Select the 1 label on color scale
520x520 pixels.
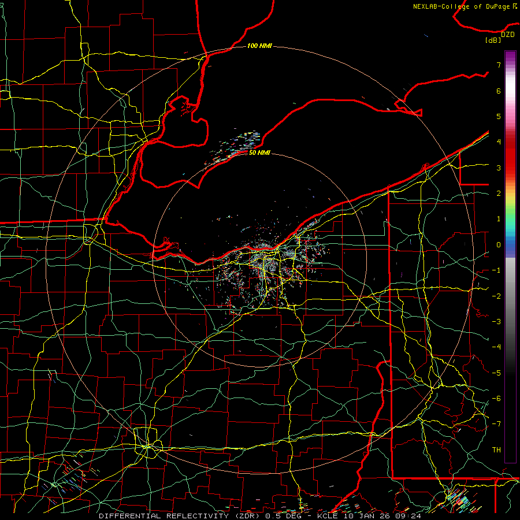coord(499,219)
